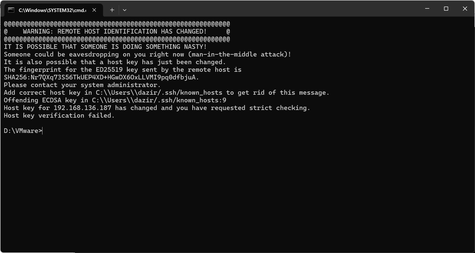The image size is (475, 253).
Task: Click Please contact your system administrator text
Action: [82, 85]
